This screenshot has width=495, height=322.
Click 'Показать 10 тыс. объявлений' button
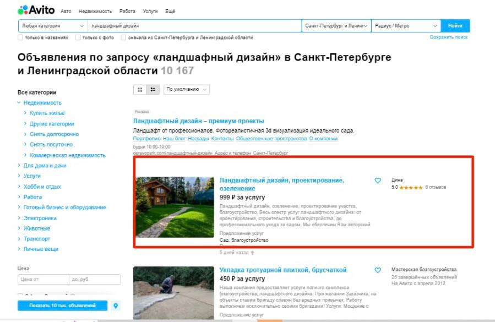[63, 305]
